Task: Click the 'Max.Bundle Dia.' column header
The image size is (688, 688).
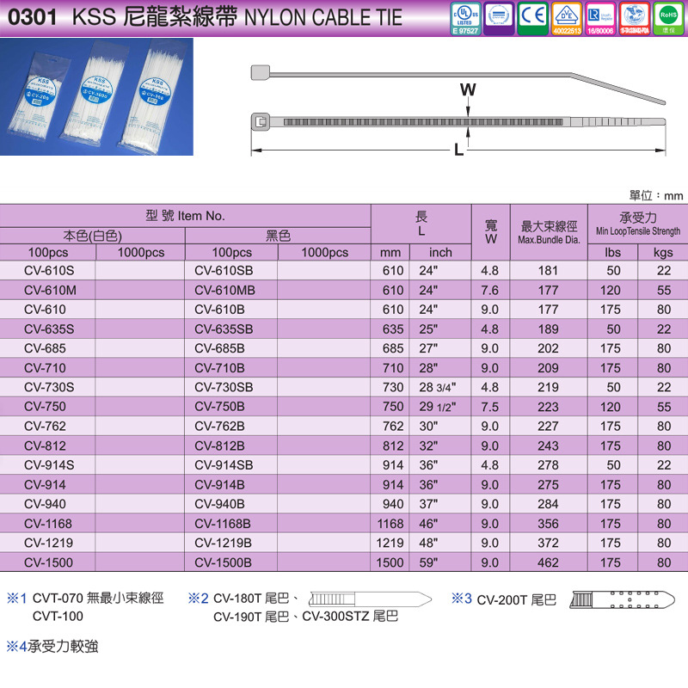Action: pyautogui.click(x=549, y=240)
